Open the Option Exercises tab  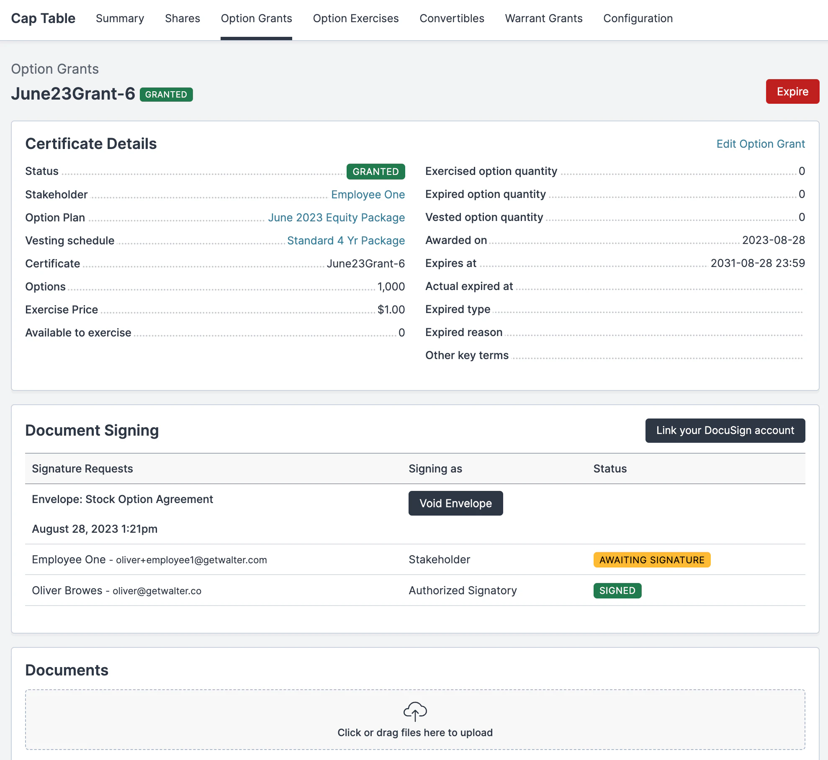(x=356, y=18)
